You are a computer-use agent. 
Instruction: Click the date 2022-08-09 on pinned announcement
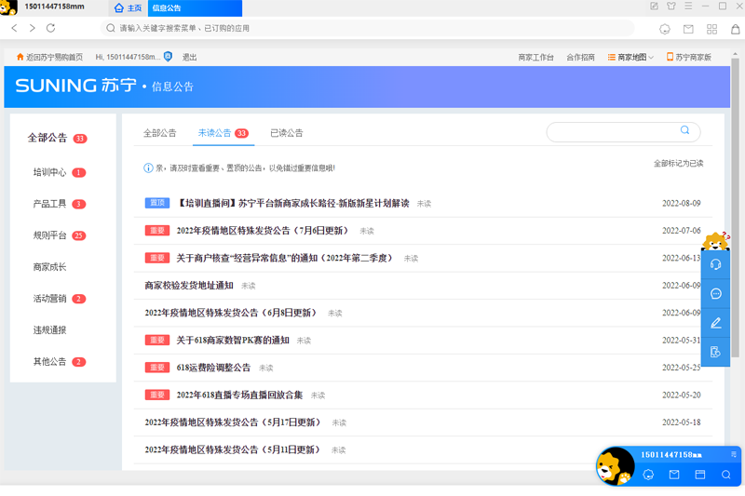(x=682, y=203)
